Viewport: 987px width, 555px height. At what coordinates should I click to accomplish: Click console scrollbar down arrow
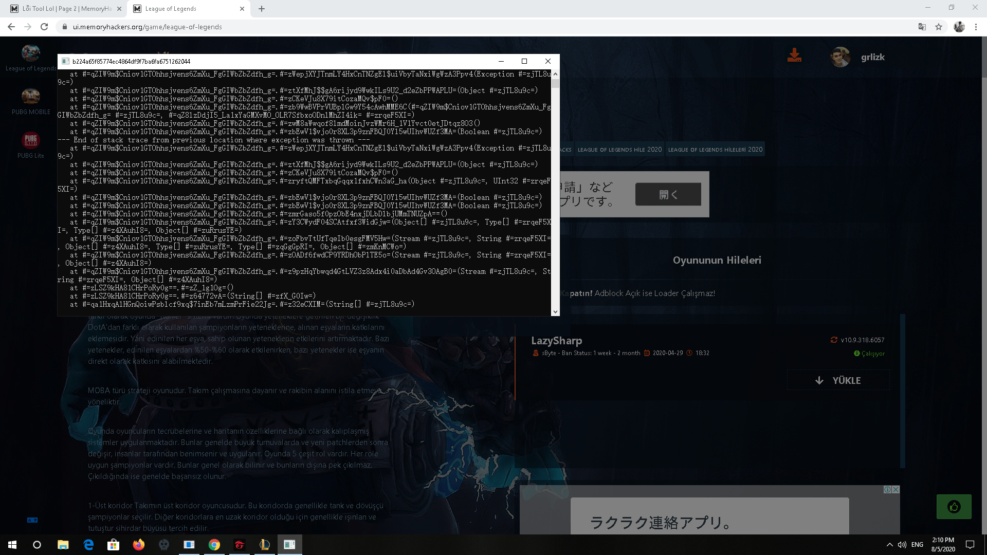555,311
